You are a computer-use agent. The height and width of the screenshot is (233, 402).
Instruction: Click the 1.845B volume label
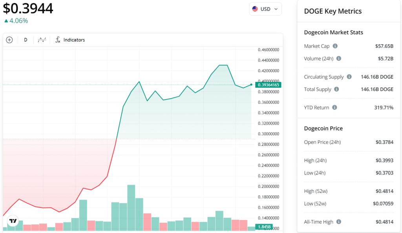point(264,227)
